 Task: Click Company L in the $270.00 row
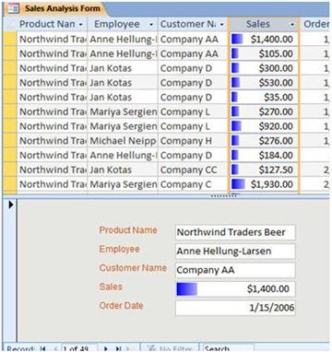click(x=194, y=111)
